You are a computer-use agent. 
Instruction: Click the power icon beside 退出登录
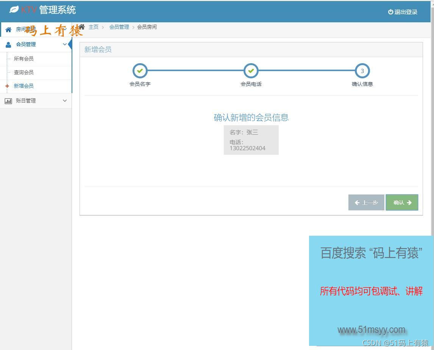[390, 12]
